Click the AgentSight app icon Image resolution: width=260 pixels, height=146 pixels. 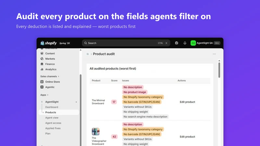(x=42, y=102)
